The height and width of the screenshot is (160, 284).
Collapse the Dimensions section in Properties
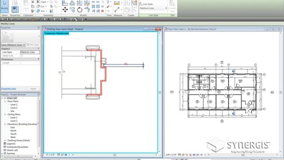pos(39,59)
